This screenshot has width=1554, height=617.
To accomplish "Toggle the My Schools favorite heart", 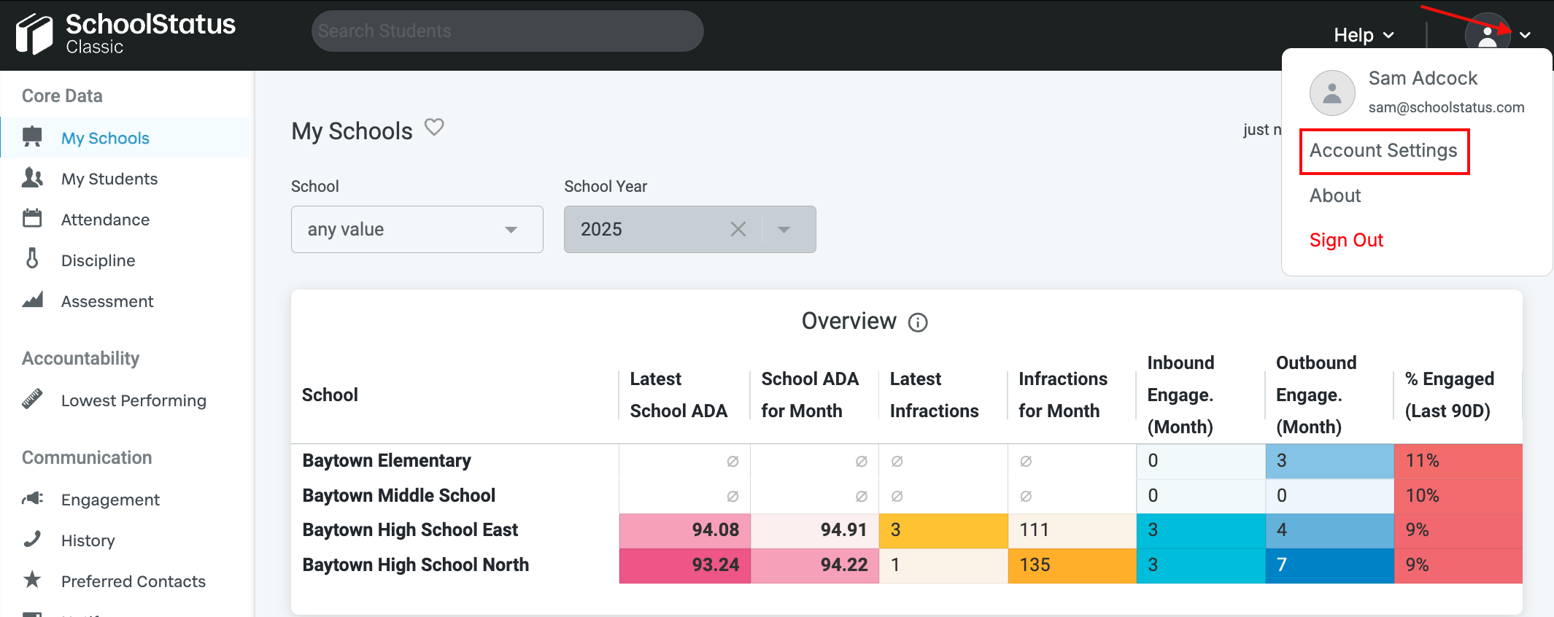I will [434, 128].
